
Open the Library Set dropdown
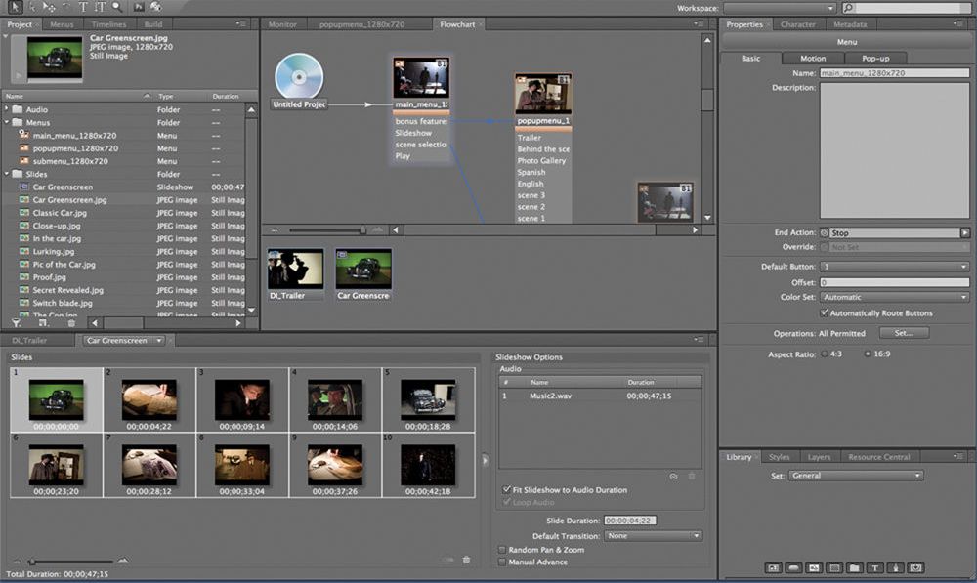(x=856, y=476)
